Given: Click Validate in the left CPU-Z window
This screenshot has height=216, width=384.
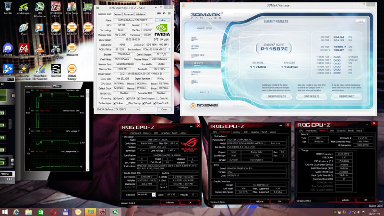Looking at the screenshot, I should click(x=170, y=202).
